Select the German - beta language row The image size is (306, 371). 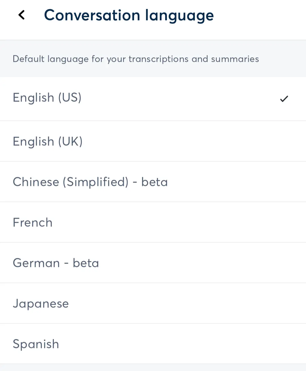pos(153,263)
